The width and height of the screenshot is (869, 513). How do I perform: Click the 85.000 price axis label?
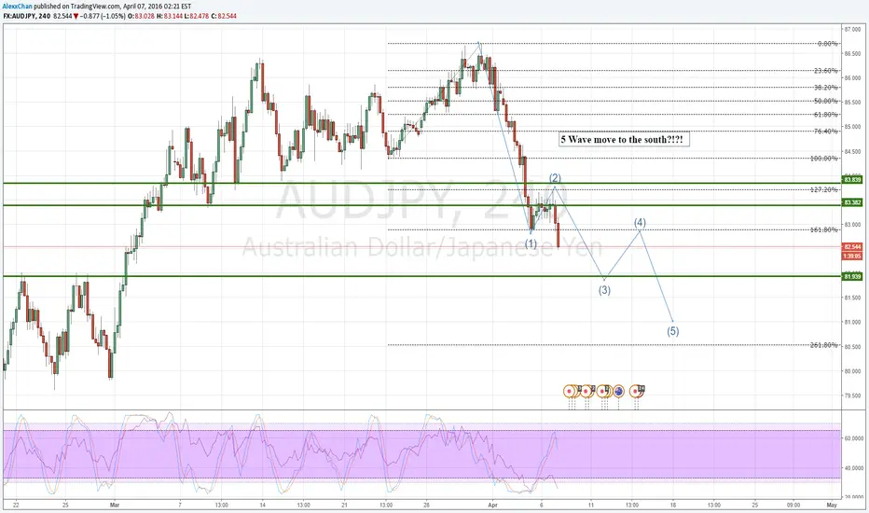click(852, 127)
